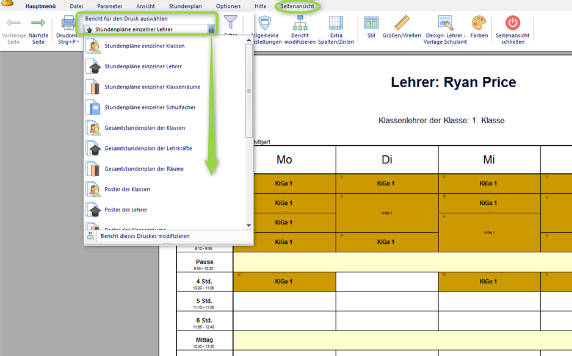Open the Stil icon
The image size is (572, 356).
pyautogui.click(x=371, y=23)
